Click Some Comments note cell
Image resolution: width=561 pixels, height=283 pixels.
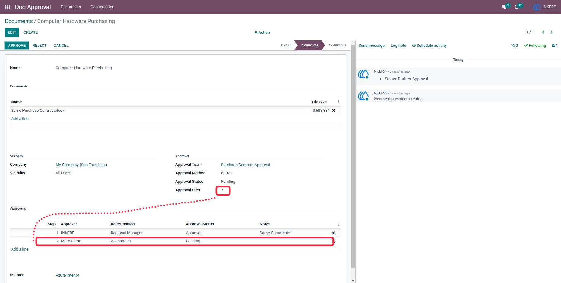coord(275,233)
